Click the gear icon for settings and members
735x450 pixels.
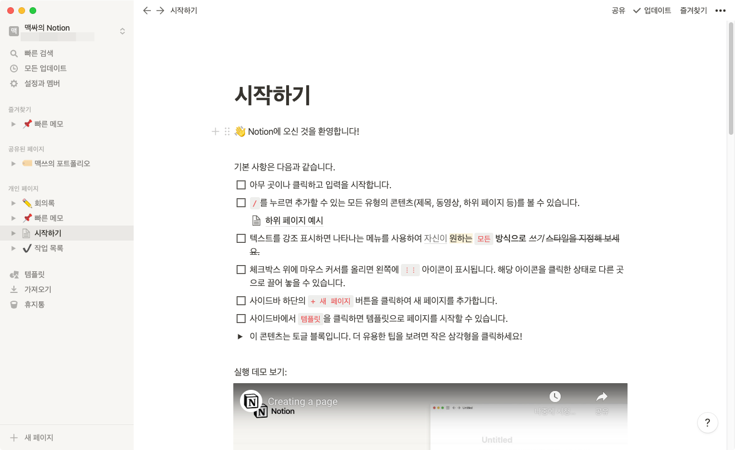[14, 84]
